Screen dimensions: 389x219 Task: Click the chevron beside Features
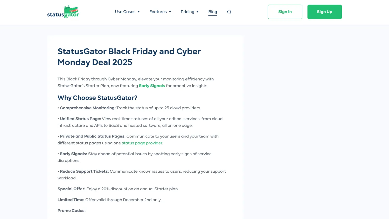point(170,12)
